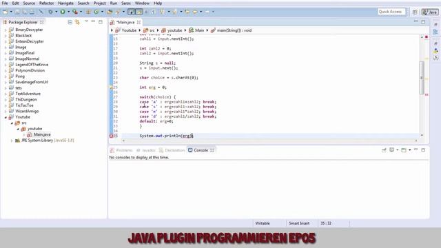Select the TicTacToe project

tap(24, 105)
